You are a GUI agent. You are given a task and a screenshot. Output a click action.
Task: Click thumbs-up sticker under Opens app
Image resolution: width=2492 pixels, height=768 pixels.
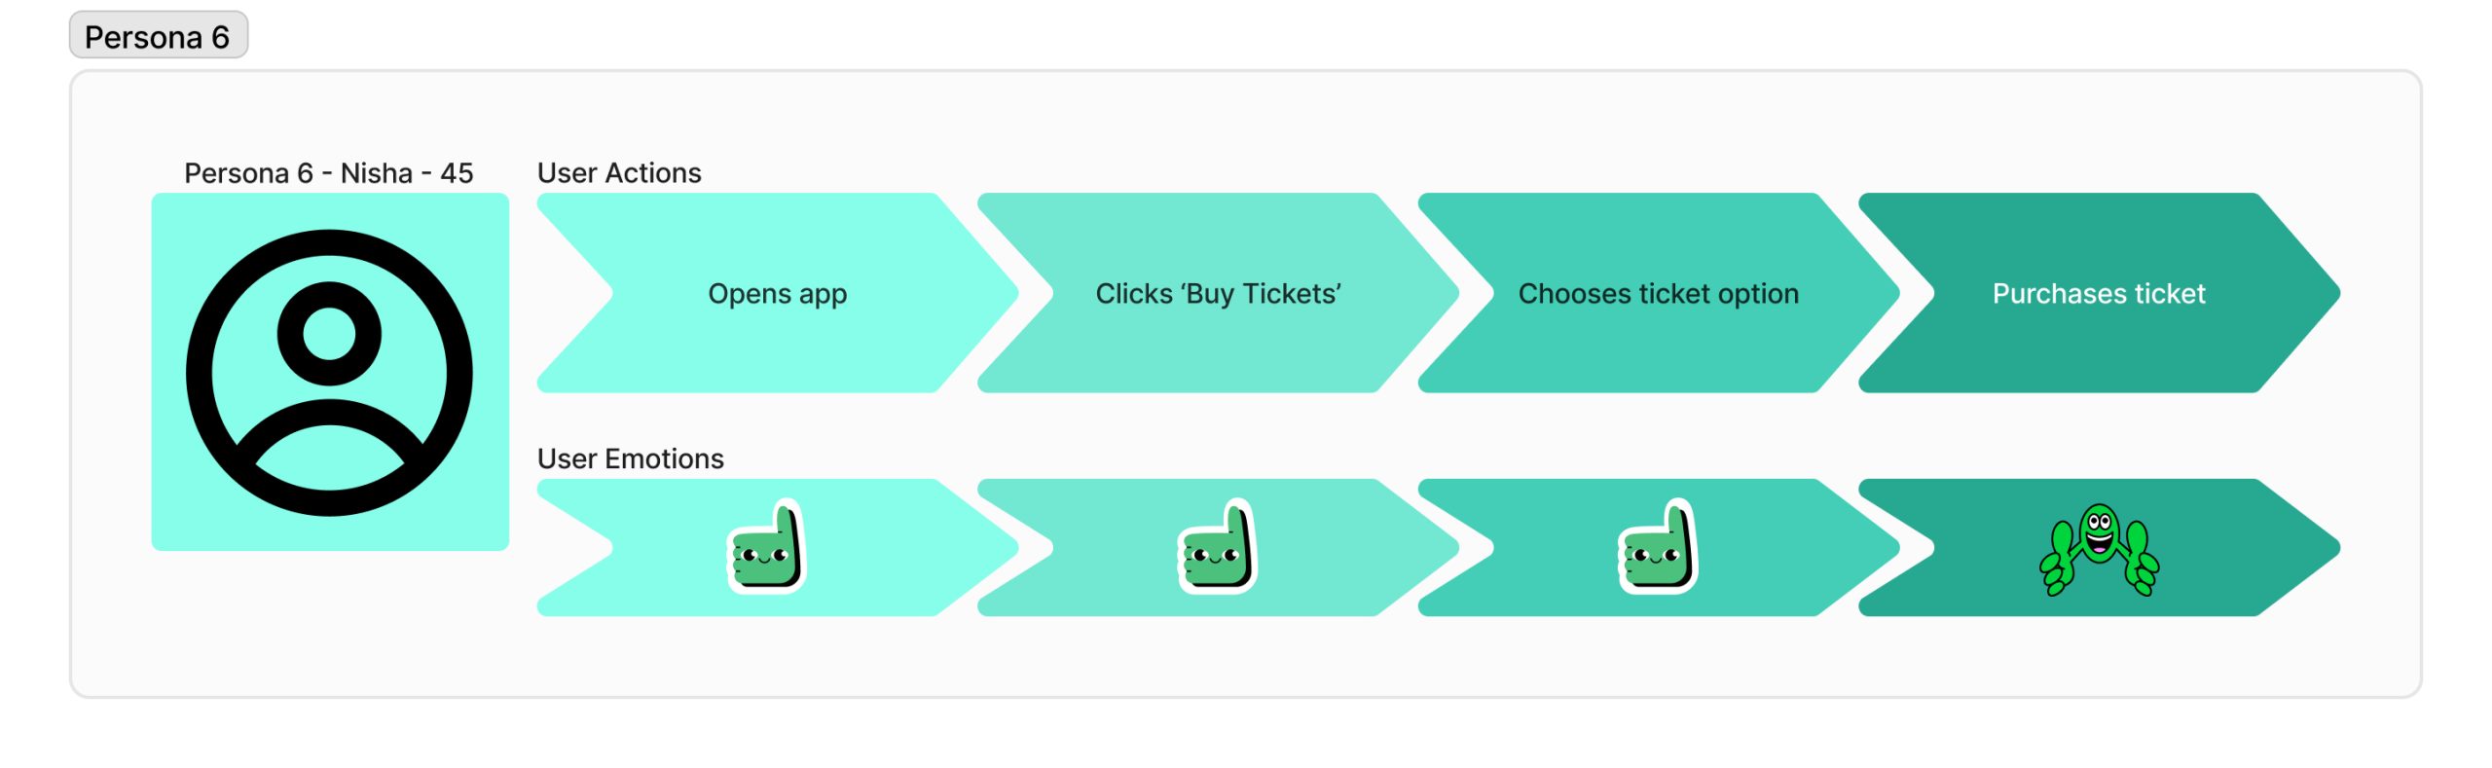(766, 547)
